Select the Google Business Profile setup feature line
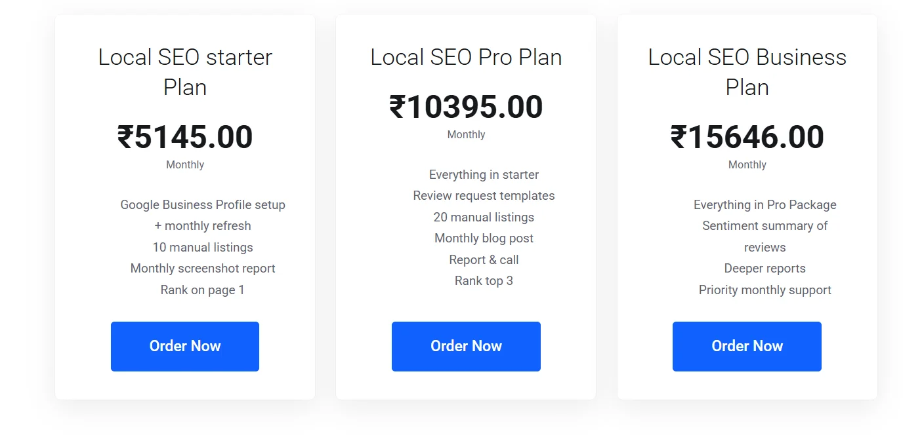The height and width of the screenshot is (435, 922). tap(203, 204)
